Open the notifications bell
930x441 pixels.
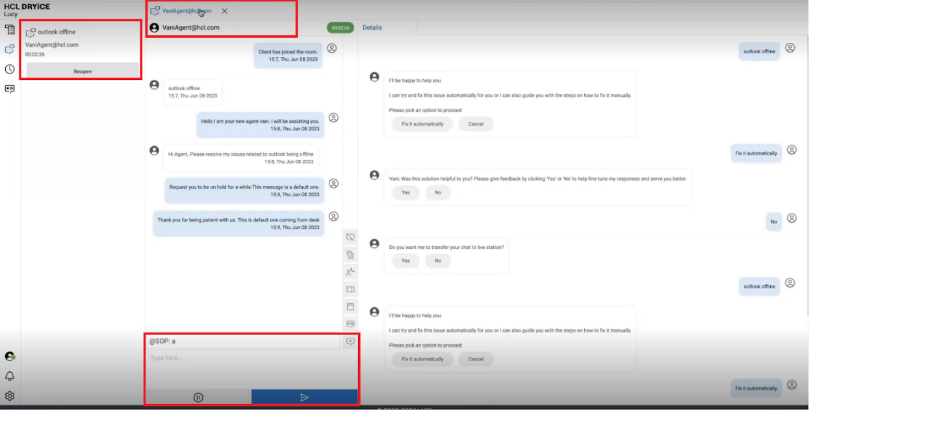point(9,375)
